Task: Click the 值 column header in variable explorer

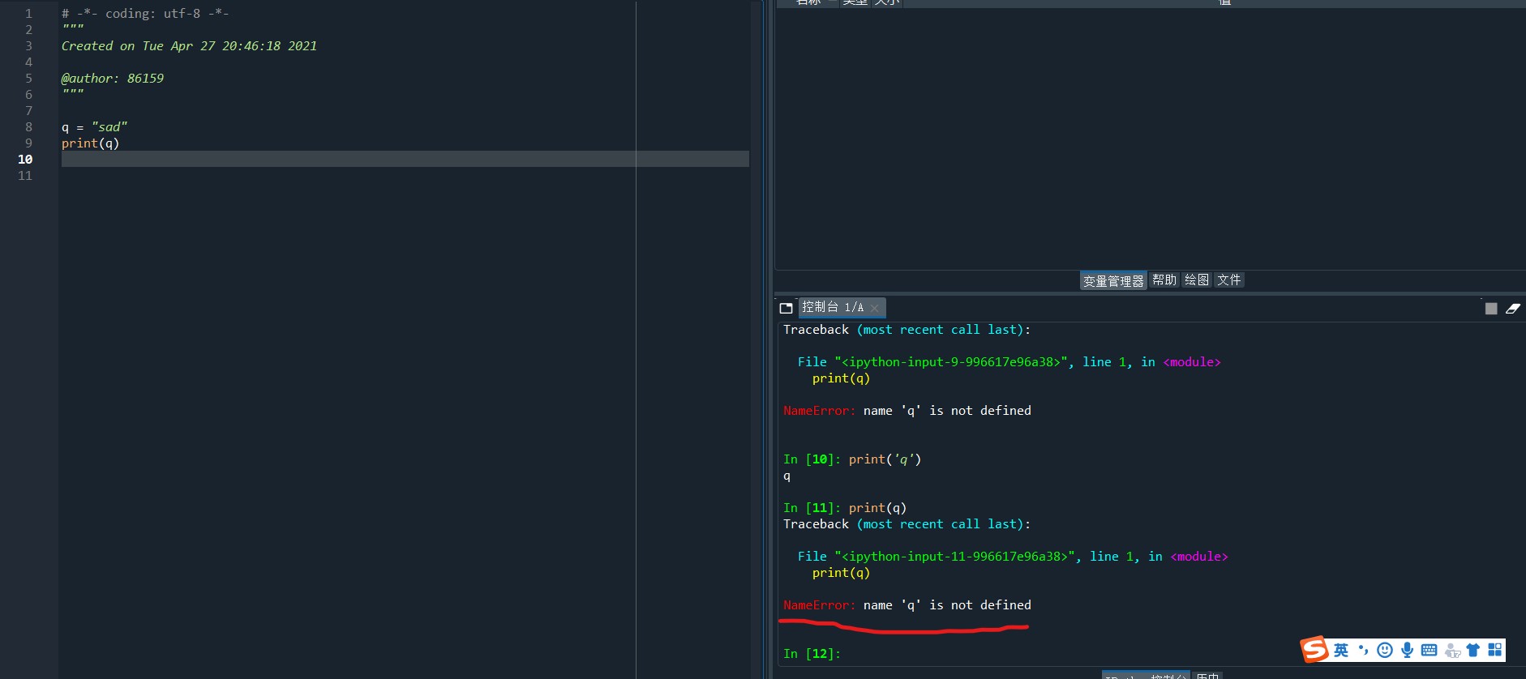Action: coord(1224,2)
